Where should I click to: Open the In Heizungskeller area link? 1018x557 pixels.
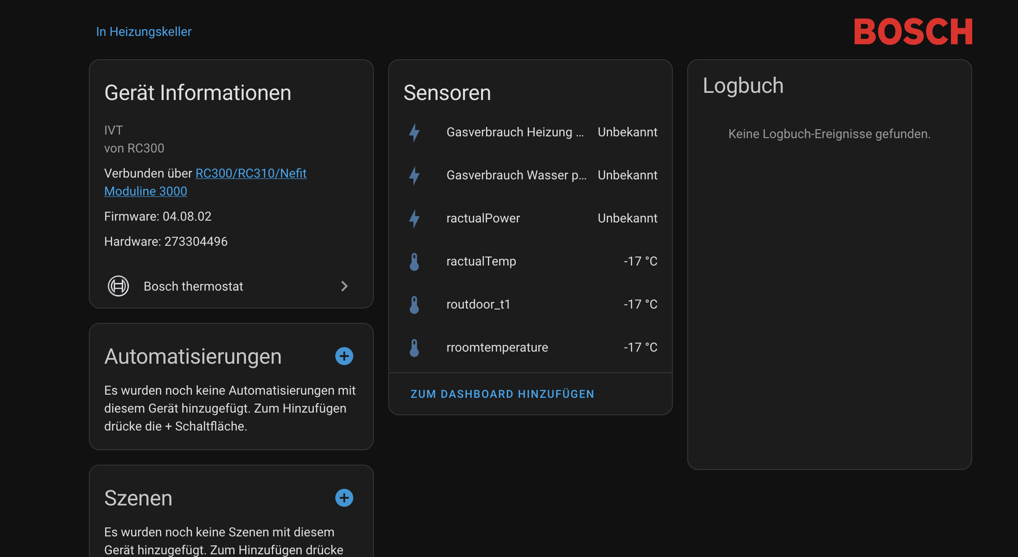click(144, 32)
